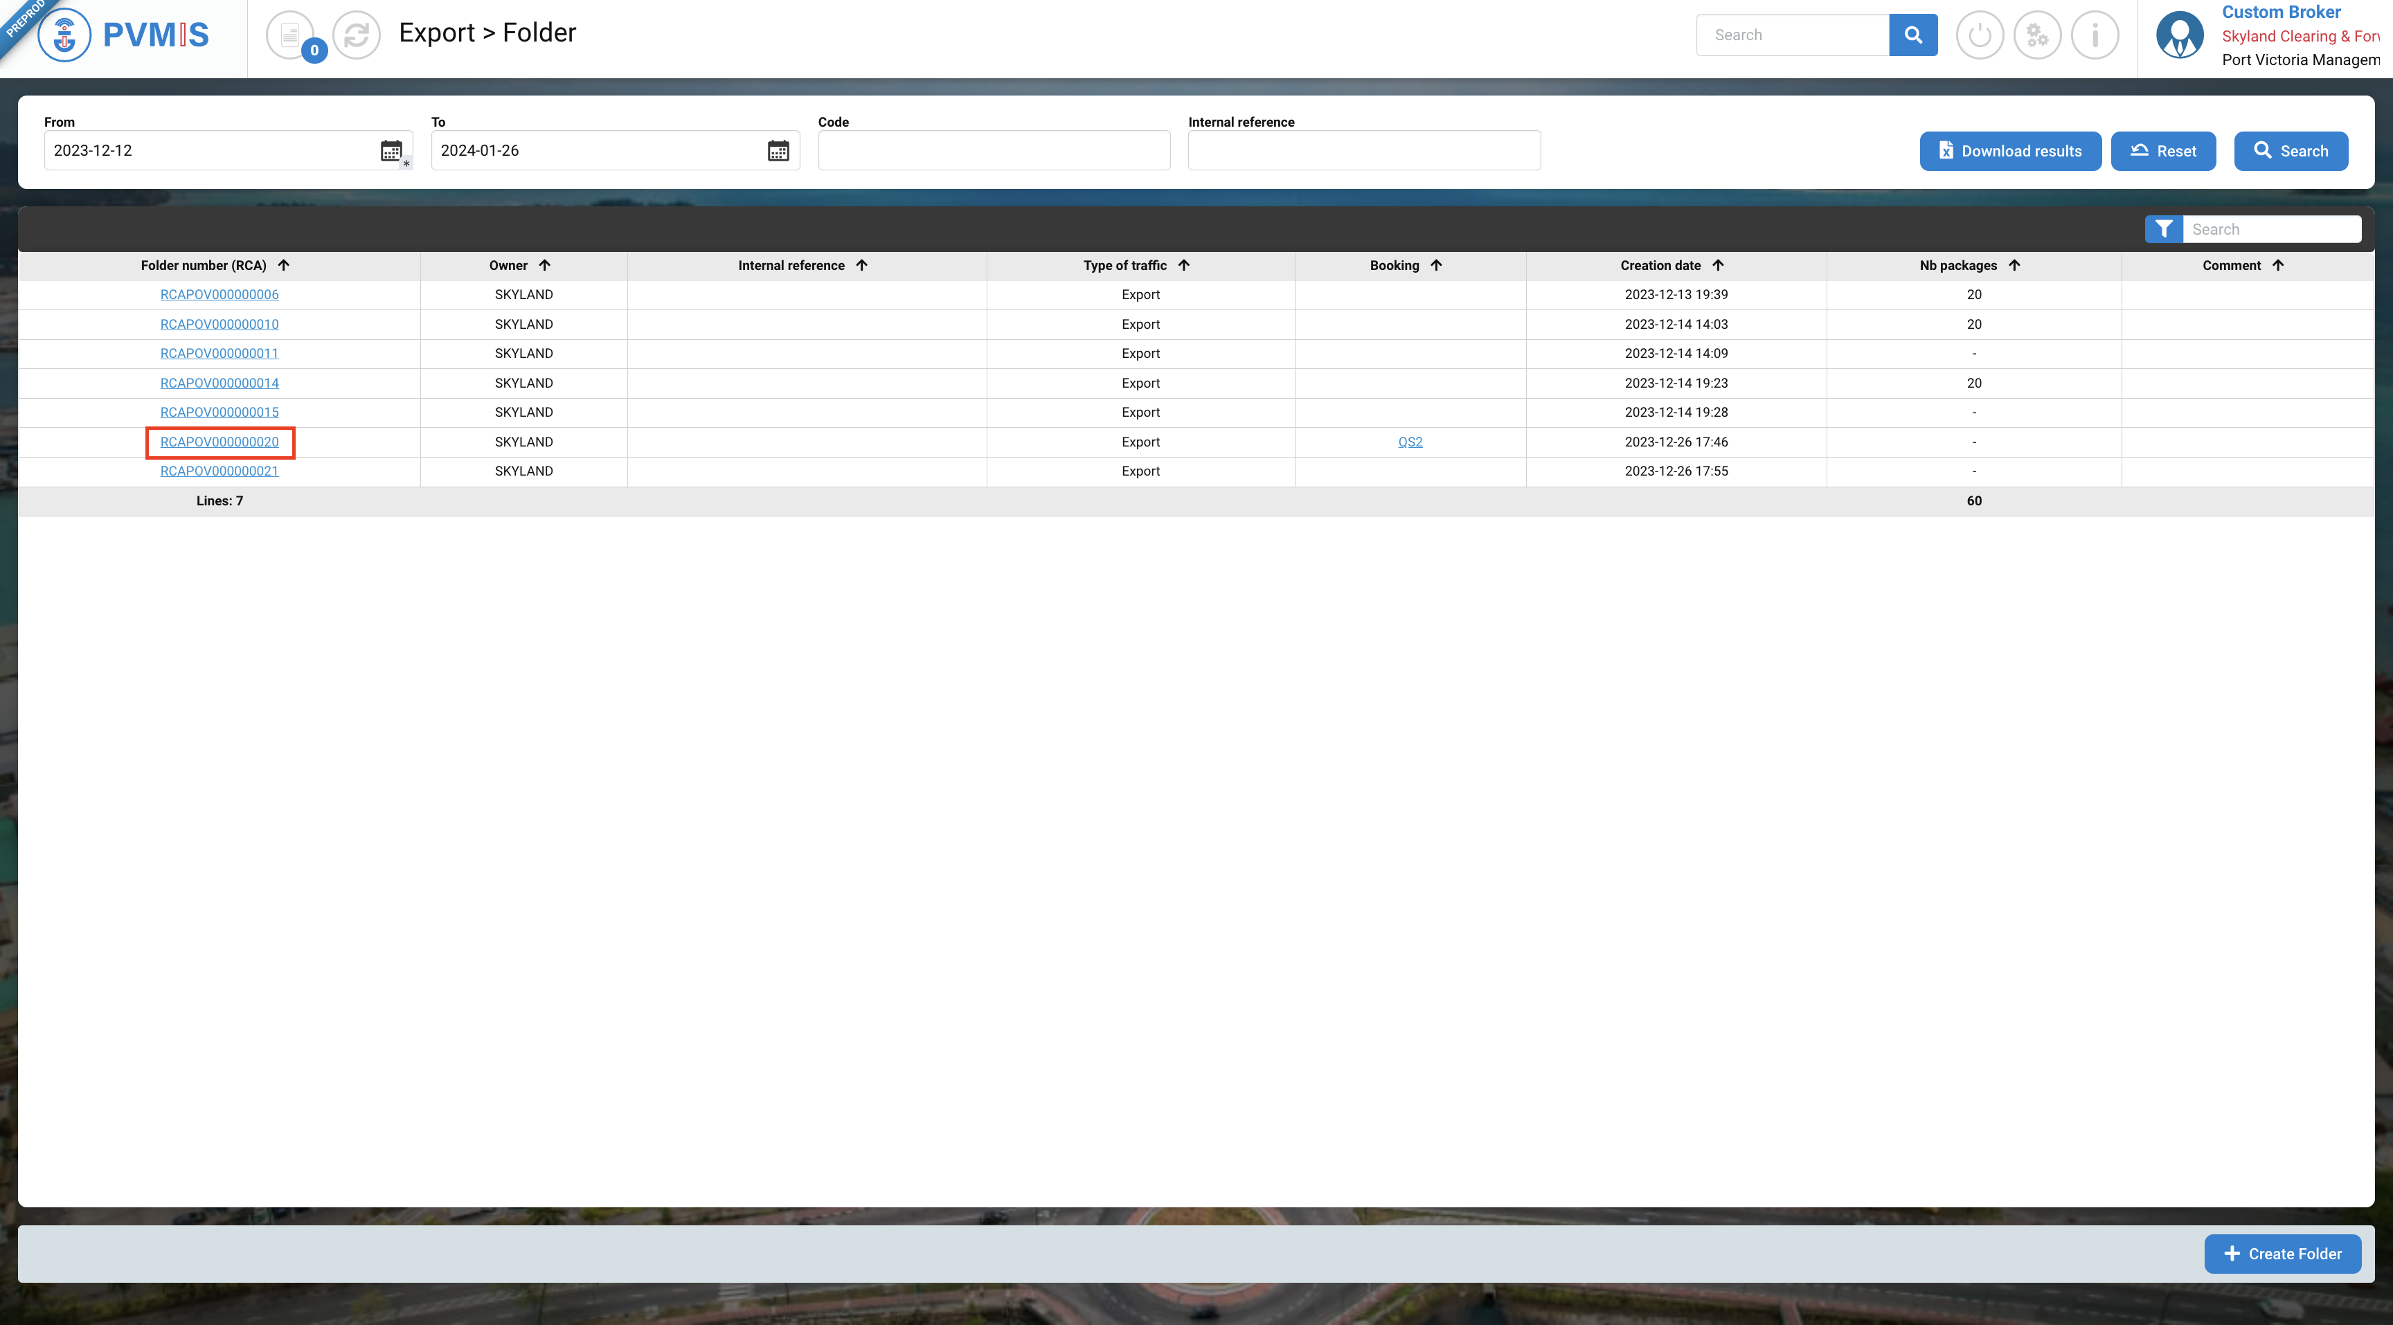Focus the Internal reference input field
2393x1325 pixels.
(x=1363, y=150)
